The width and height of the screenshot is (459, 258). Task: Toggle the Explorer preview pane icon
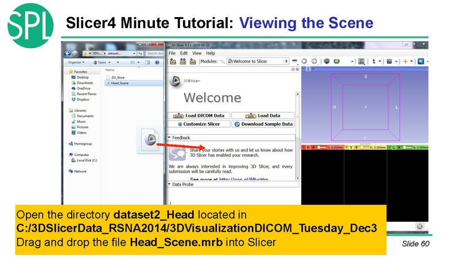coord(147,62)
